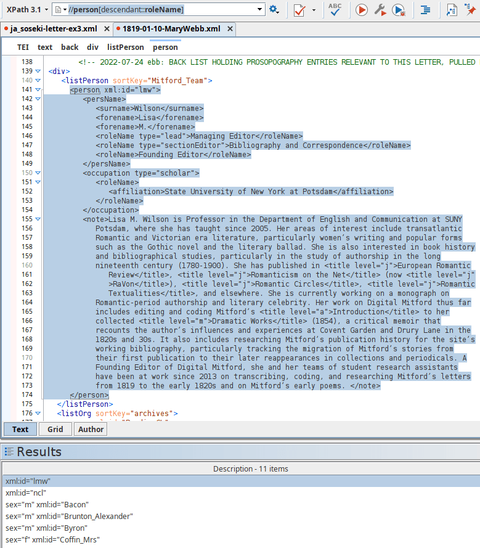Switch to Grid editing mode
Viewport: 480px width, 548px height.
[55, 429]
